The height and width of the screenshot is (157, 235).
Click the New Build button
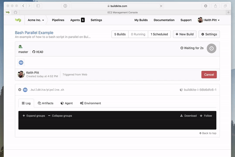(185, 34)
